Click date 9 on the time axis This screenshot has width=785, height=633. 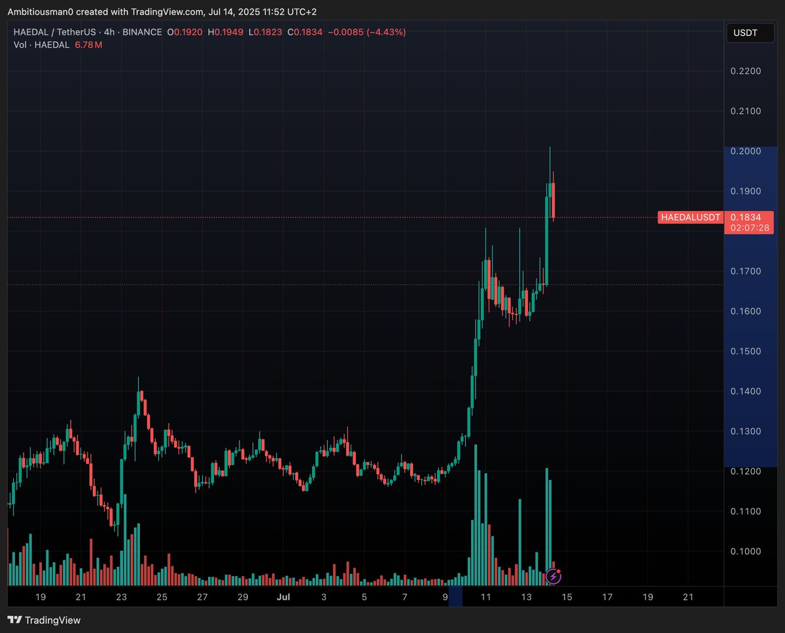(x=445, y=597)
